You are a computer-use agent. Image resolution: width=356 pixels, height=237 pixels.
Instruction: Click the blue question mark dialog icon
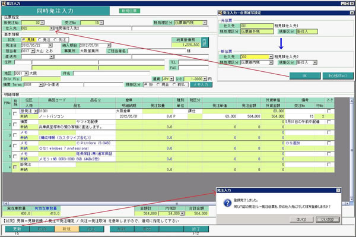(x=227, y=203)
